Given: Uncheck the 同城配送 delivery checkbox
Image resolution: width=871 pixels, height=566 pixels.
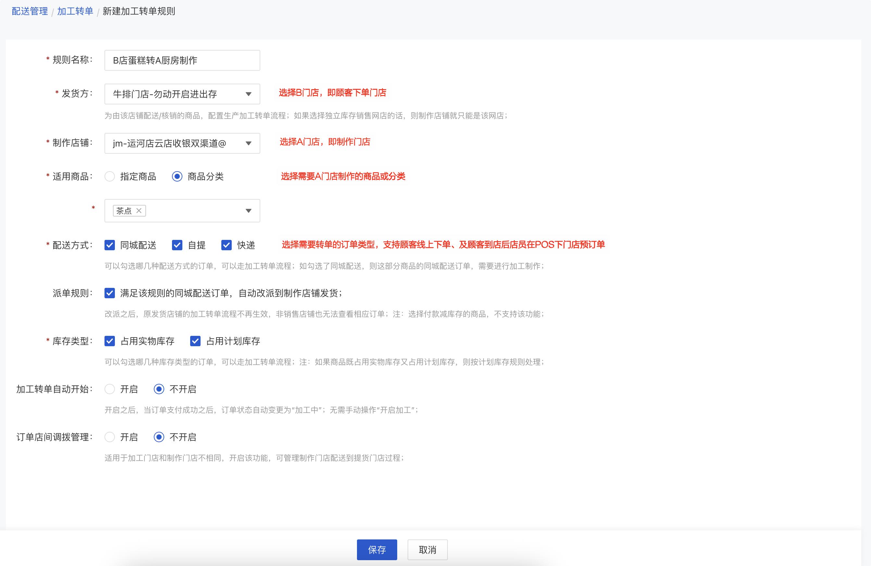Looking at the screenshot, I should click(109, 245).
